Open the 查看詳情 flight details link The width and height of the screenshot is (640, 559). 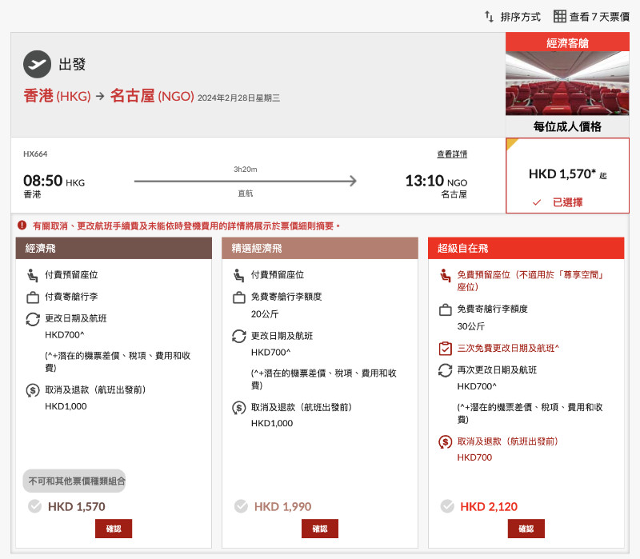[452, 154]
